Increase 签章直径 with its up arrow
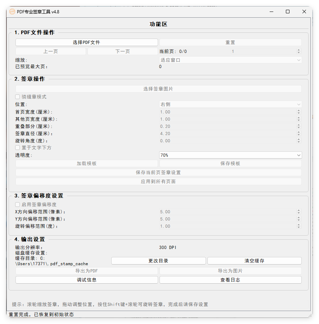Screen dimensions: 319x324 click(x=298, y=132)
